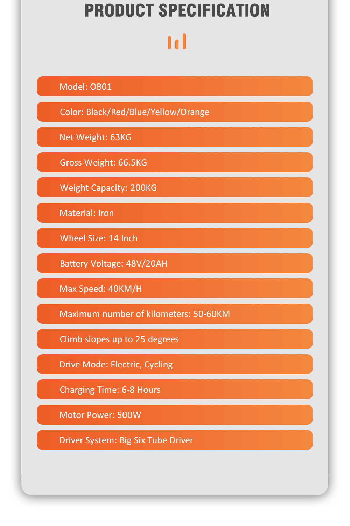Click the Battery Voltage: 48V/20AH row

coord(175,263)
